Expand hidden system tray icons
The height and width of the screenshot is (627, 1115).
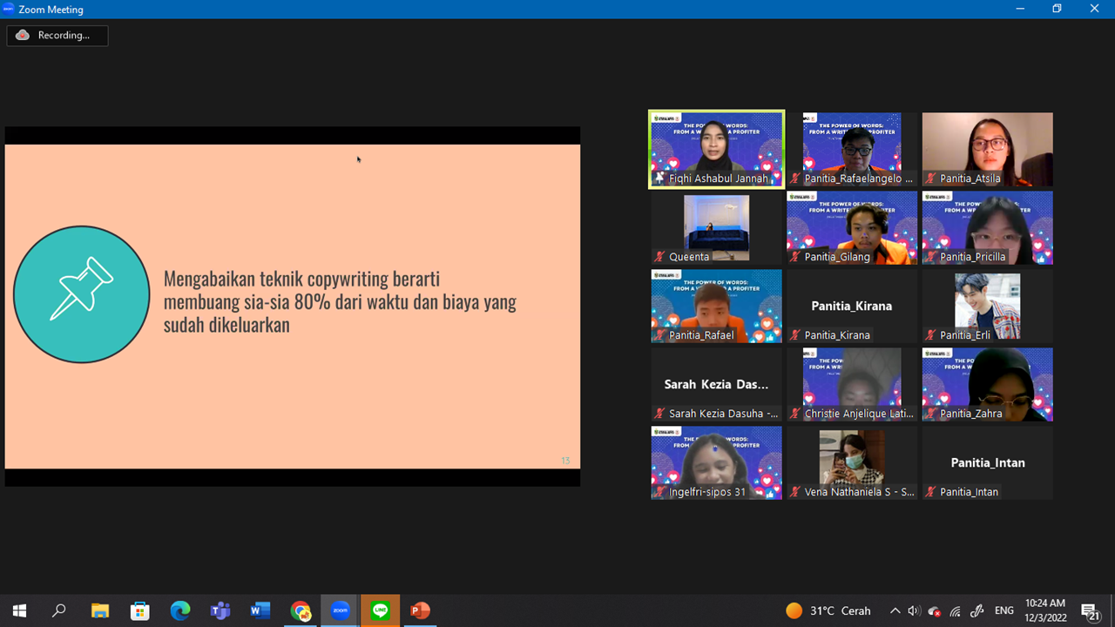pos(895,610)
